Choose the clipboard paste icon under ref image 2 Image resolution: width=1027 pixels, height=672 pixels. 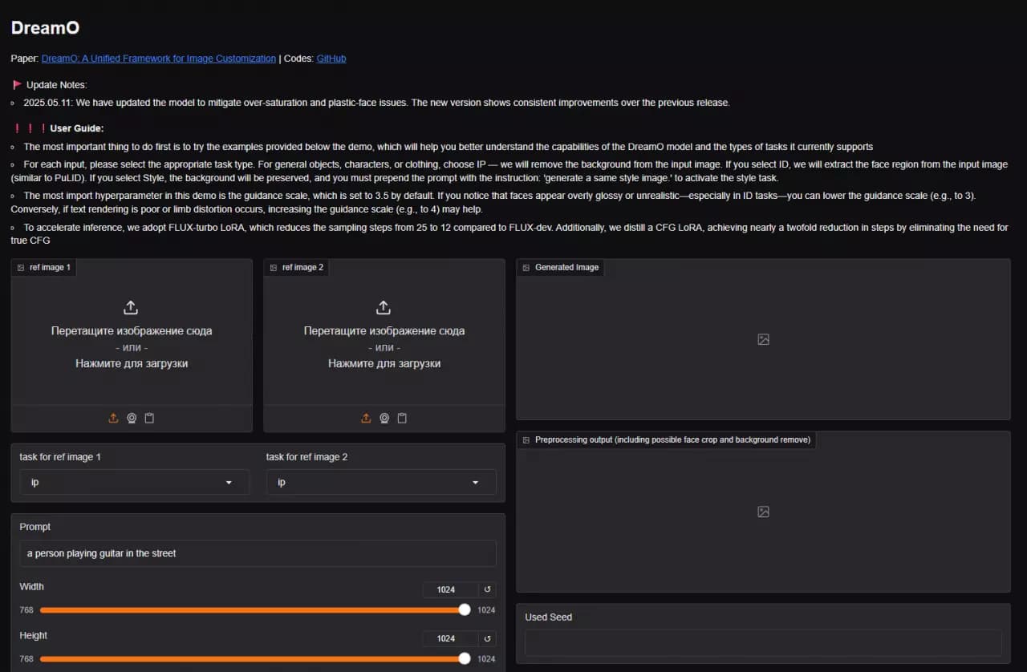[402, 418]
